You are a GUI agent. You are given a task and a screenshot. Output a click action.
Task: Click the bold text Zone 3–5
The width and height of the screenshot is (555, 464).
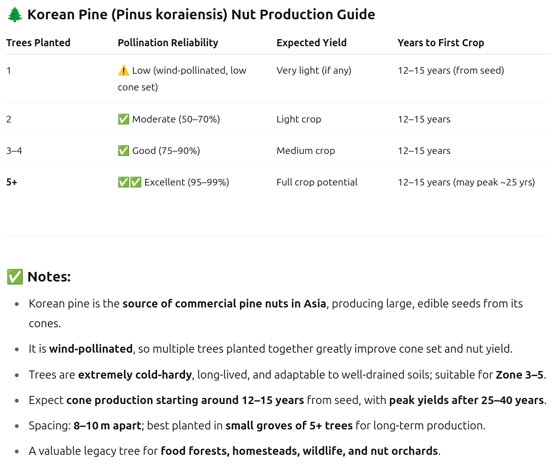tap(519, 375)
